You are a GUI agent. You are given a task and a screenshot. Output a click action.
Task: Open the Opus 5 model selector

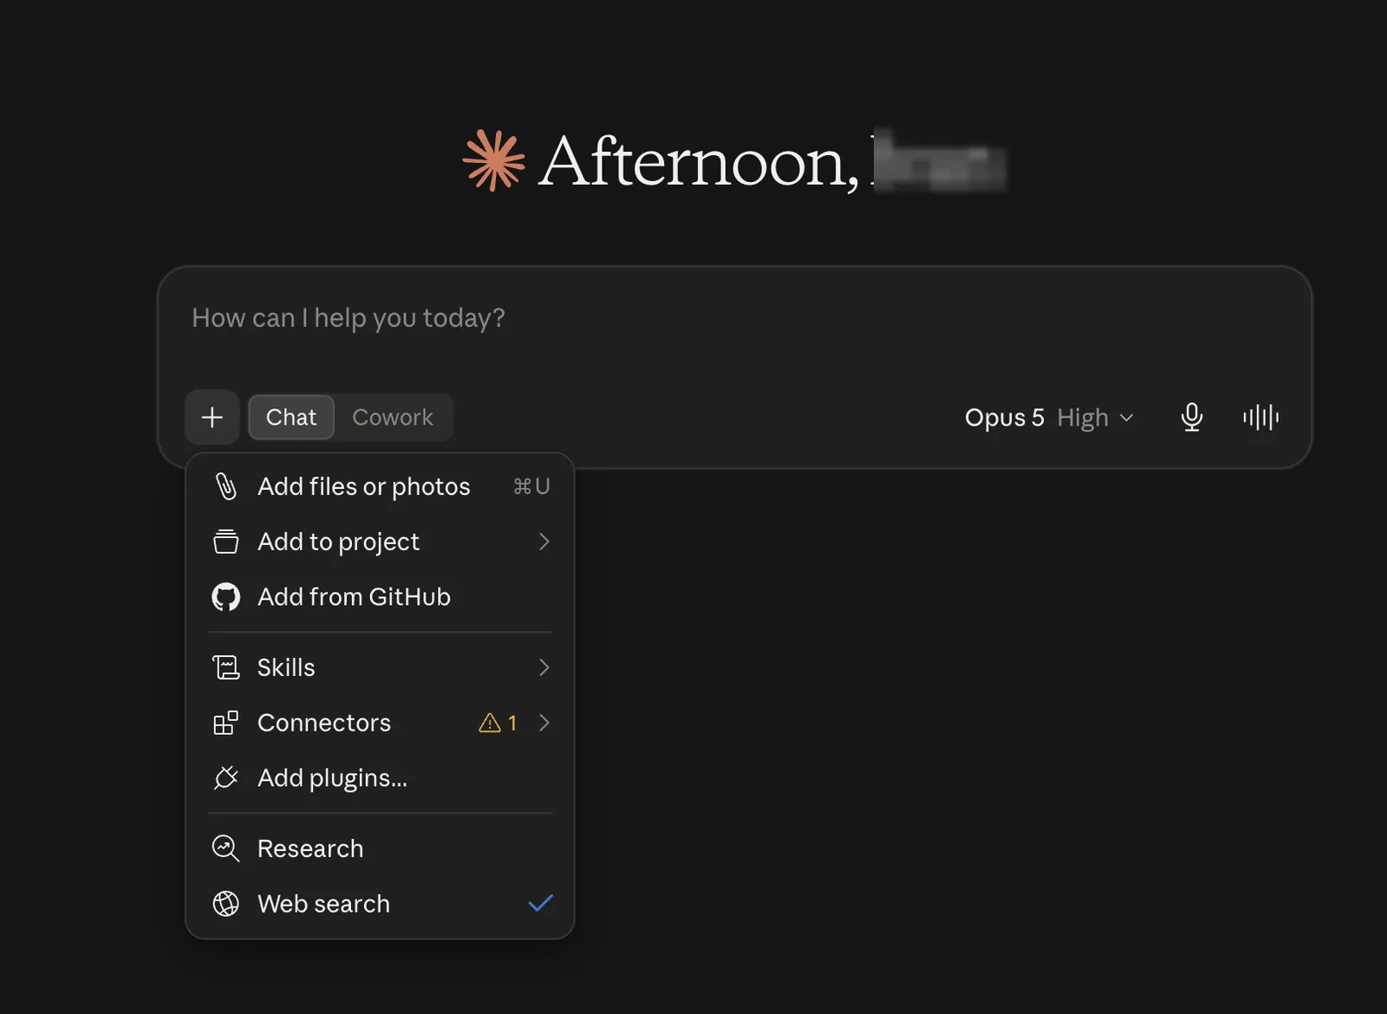pyautogui.click(x=1049, y=418)
